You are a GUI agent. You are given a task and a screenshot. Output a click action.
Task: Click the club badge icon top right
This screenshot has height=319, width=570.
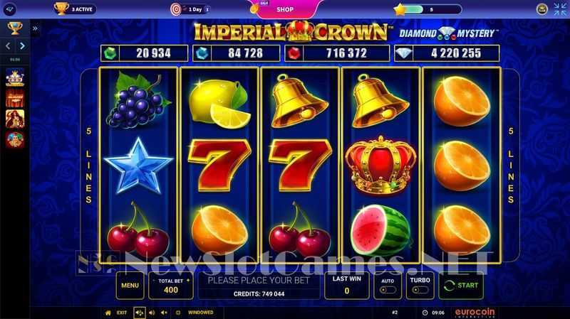541,9
